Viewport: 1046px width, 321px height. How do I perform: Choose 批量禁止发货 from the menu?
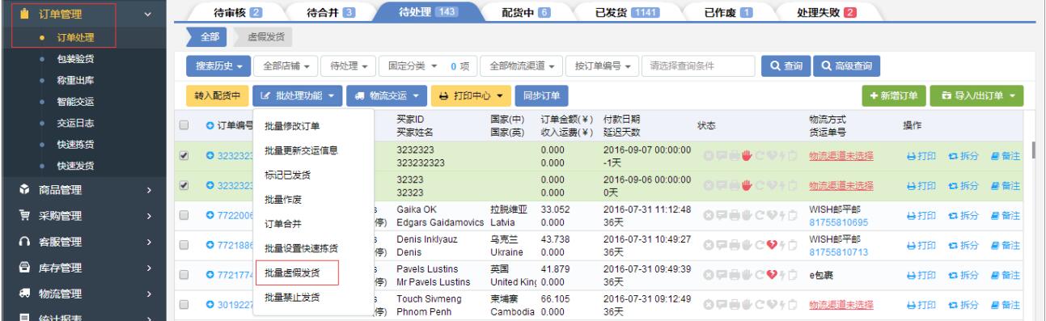point(292,297)
